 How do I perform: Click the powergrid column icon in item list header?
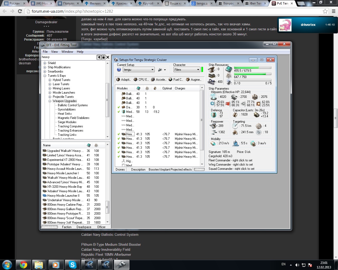tap(96, 145)
